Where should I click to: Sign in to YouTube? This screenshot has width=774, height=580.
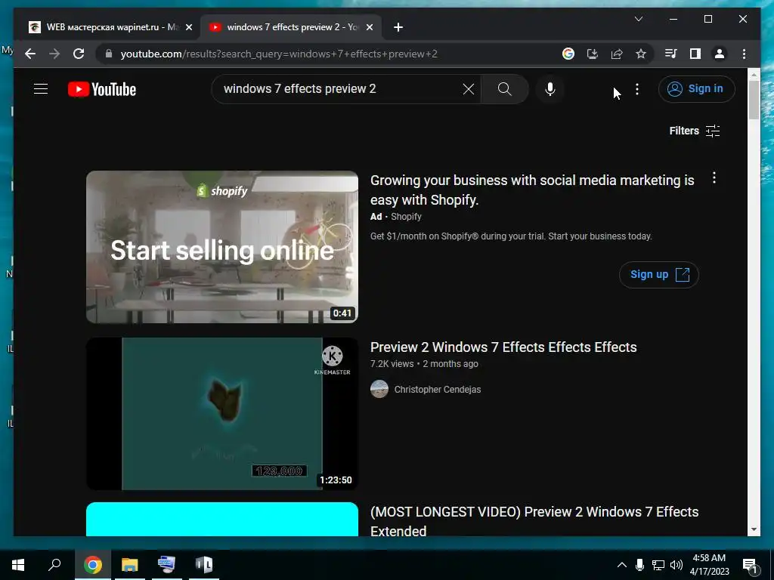[696, 89]
